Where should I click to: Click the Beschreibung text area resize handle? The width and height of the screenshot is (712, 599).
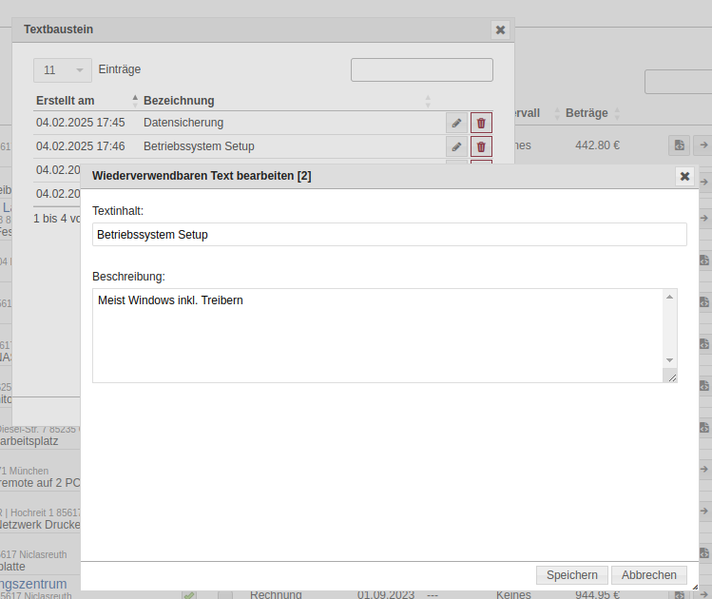(x=671, y=377)
